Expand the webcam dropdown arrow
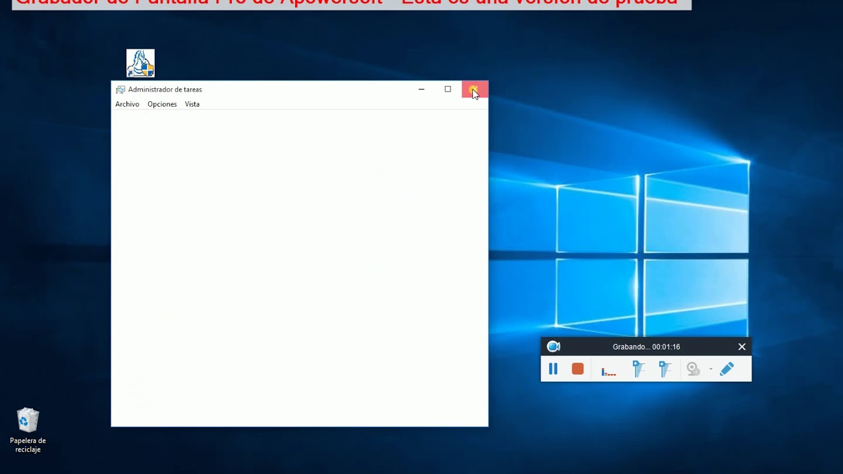The width and height of the screenshot is (843, 474). (x=711, y=369)
